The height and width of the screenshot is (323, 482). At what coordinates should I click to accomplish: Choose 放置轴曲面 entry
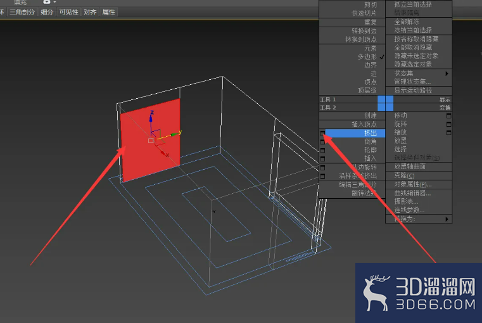point(410,167)
